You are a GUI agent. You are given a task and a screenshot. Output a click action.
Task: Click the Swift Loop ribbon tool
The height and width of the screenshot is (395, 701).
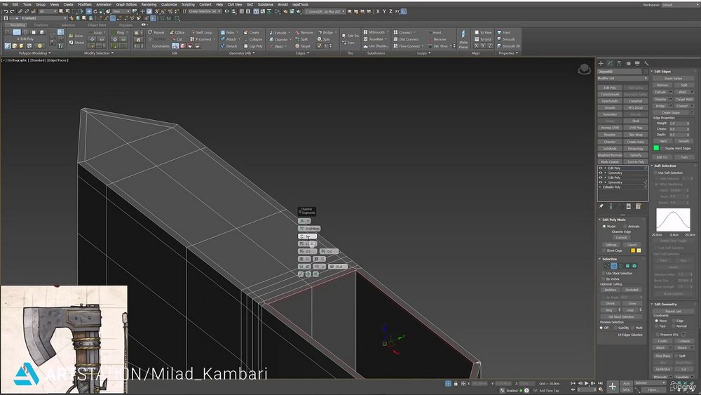click(x=200, y=32)
